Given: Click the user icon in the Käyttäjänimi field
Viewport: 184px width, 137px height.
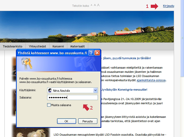Looking at the screenshot, I should 50,90.
